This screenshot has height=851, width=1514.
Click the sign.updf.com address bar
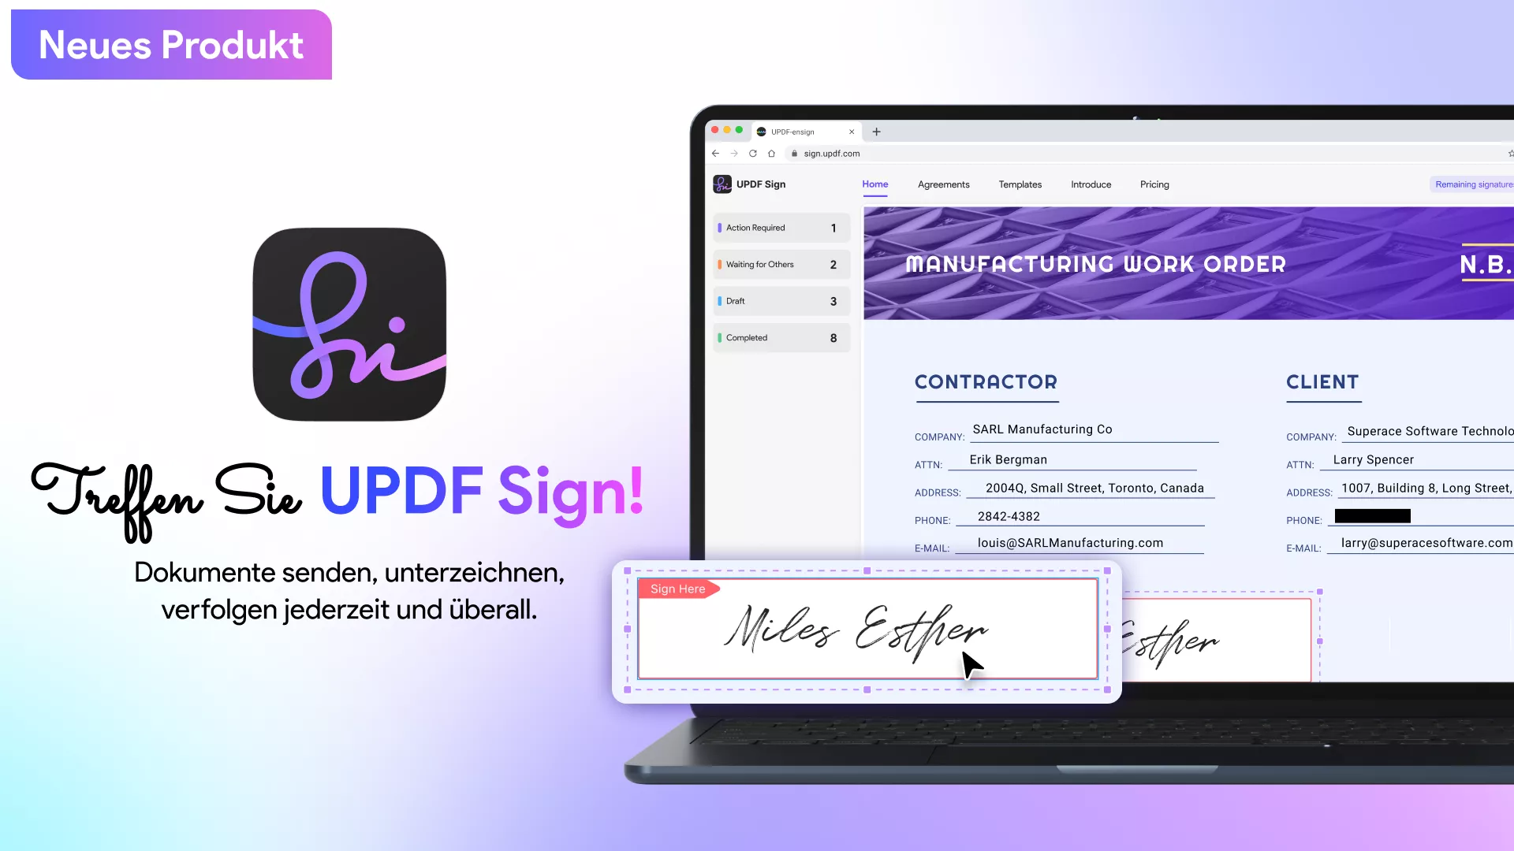pyautogui.click(x=832, y=153)
